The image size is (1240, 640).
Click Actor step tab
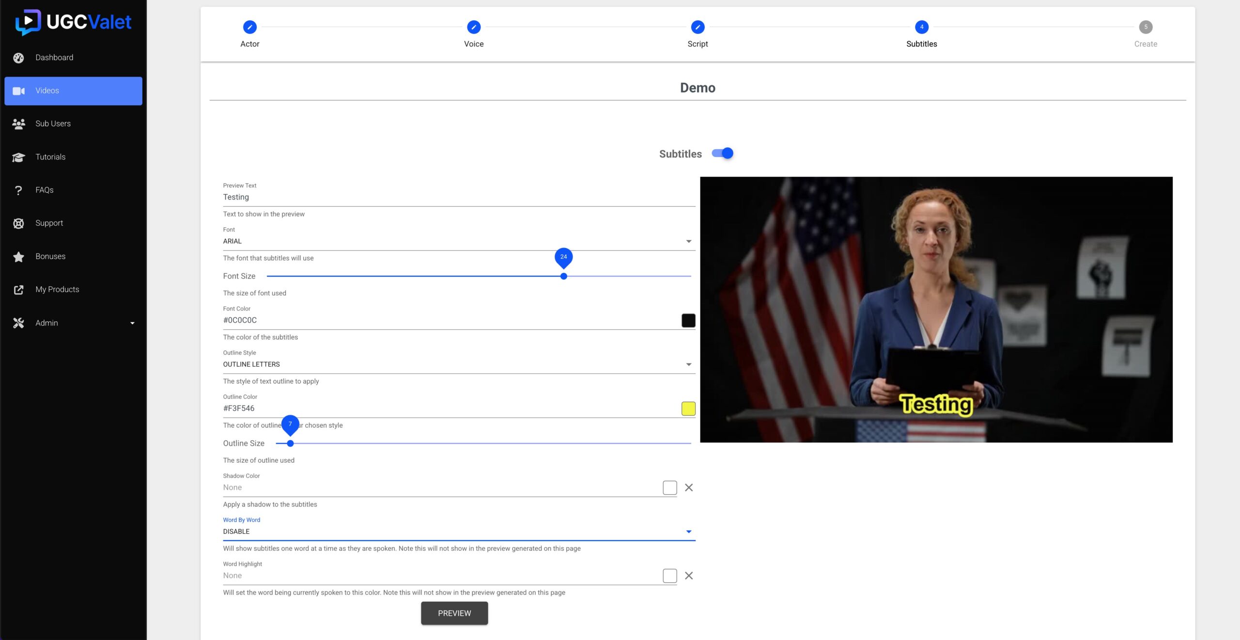pyautogui.click(x=249, y=33)
